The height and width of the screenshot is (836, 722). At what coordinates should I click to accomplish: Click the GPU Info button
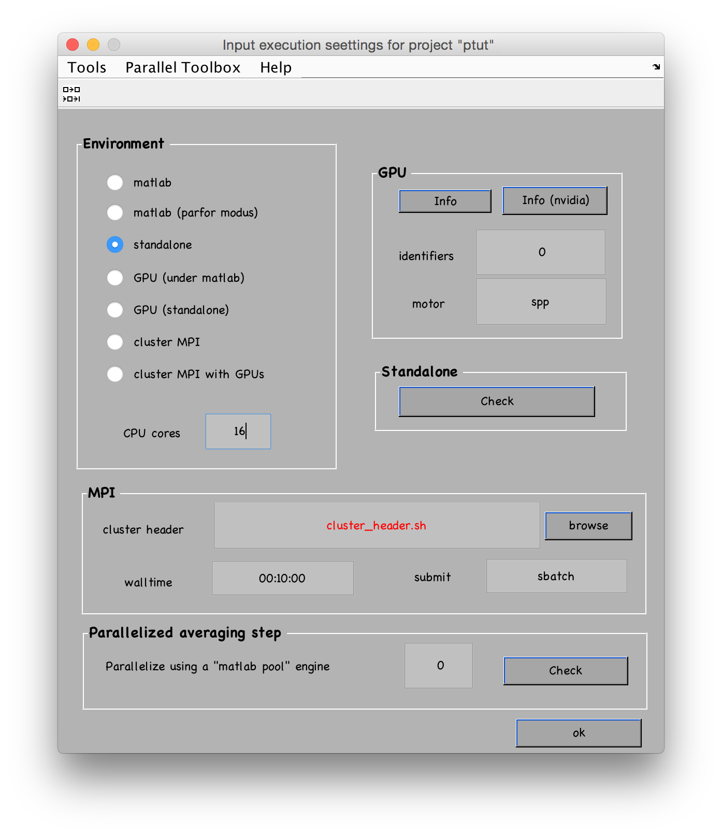tap(445, 201)
